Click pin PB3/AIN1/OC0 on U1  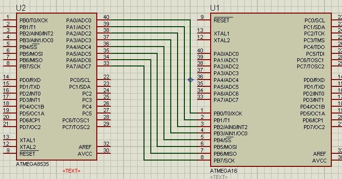(x=231, y=133)
